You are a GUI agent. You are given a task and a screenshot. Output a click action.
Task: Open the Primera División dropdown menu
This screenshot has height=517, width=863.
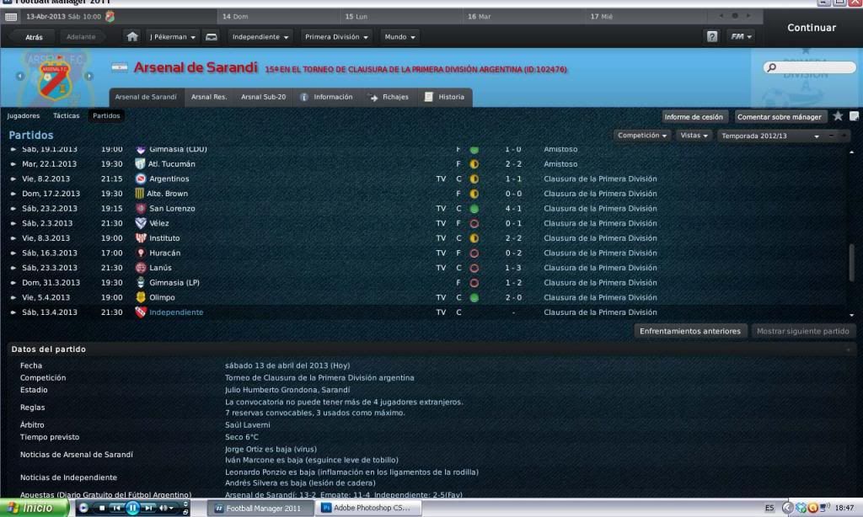pos(336,37)
